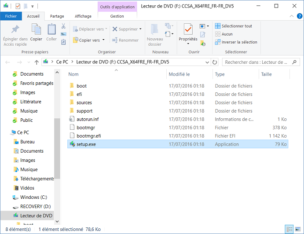Viewport: 304px width, 234px height.
Task: Click Aucun to clear selection
Action: pyautogui.click(x=224, y=34)
